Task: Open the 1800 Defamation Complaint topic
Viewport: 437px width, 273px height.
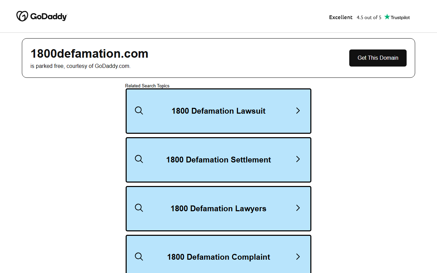Action: pos(218,254)
